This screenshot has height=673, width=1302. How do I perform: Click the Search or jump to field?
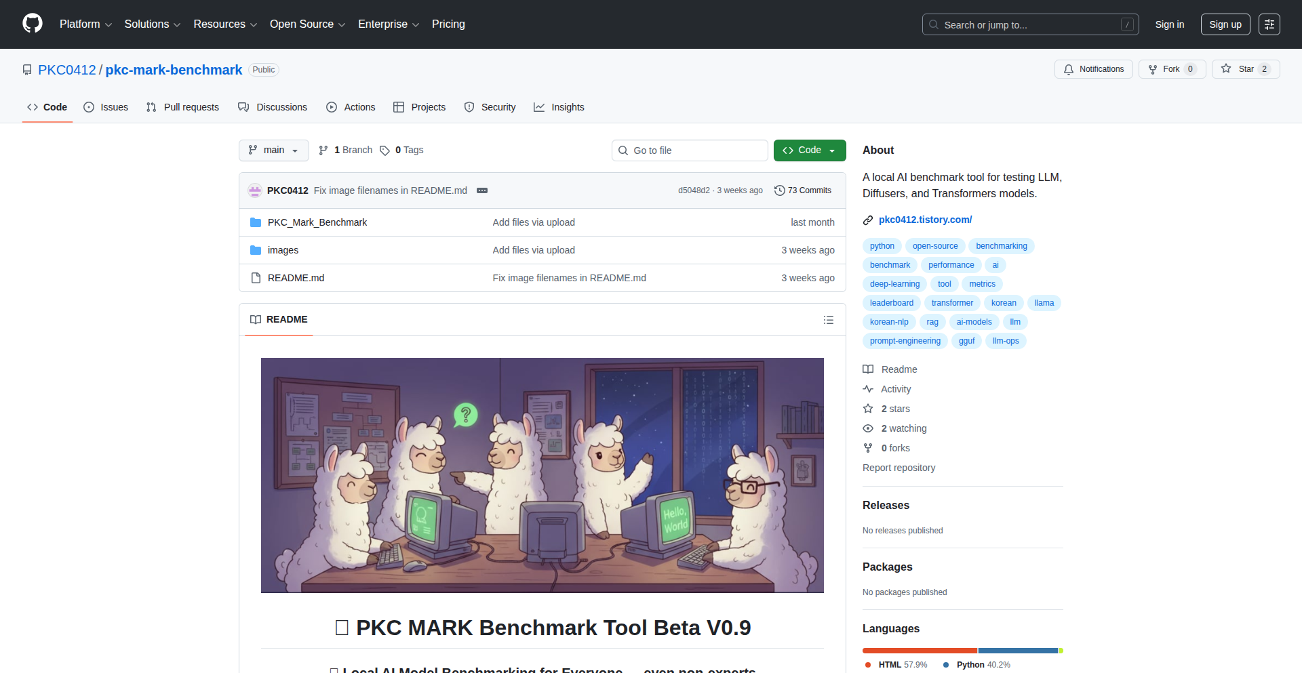(1030, 24)
